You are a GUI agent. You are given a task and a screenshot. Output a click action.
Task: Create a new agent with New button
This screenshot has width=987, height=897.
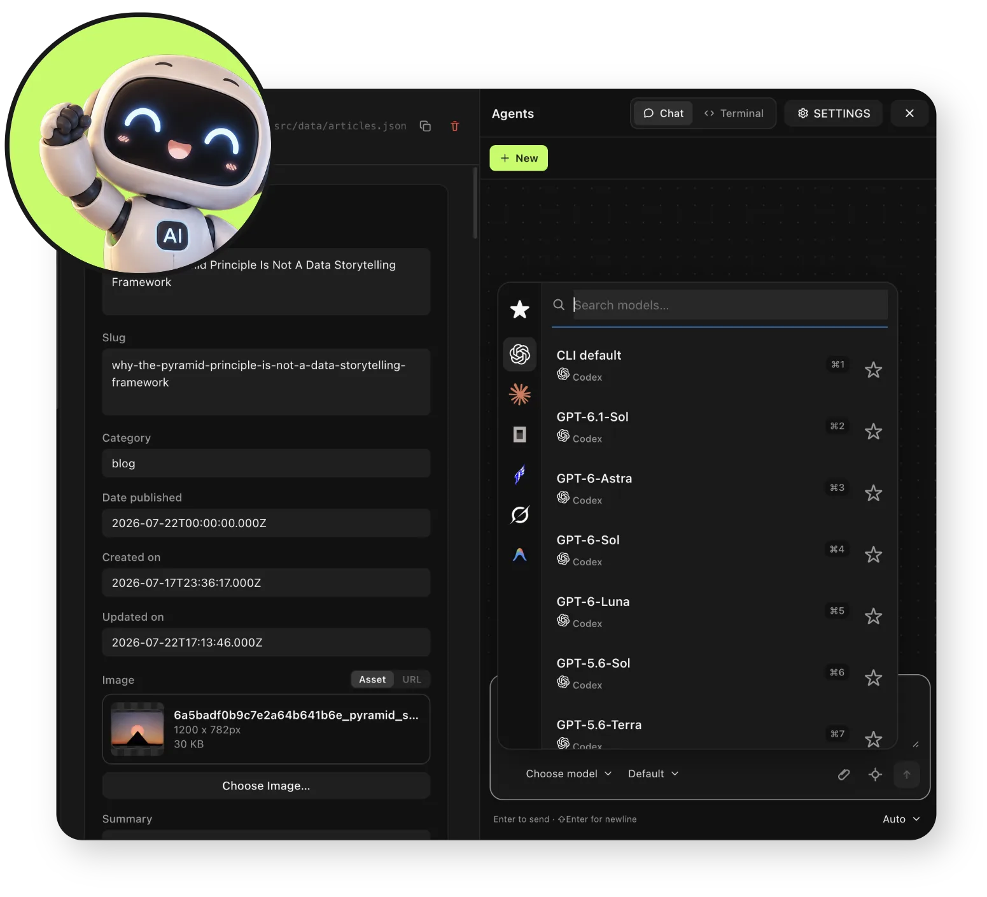point(519,158)
